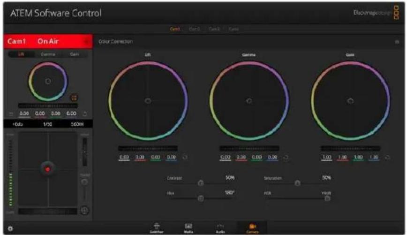Viewport: 407px width, 235px height.
Task: Click the Gain green channel value
Action: [x=358, y=158]
